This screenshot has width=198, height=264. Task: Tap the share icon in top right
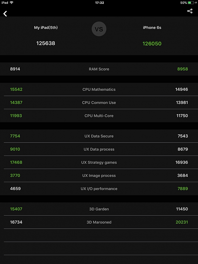click(x=190, y=11)
